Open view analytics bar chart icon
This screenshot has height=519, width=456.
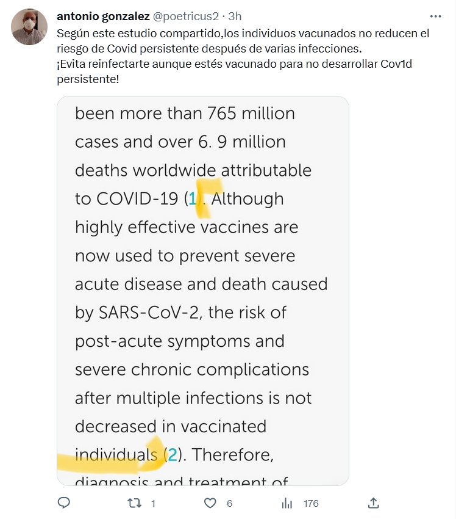click(287, 503)
